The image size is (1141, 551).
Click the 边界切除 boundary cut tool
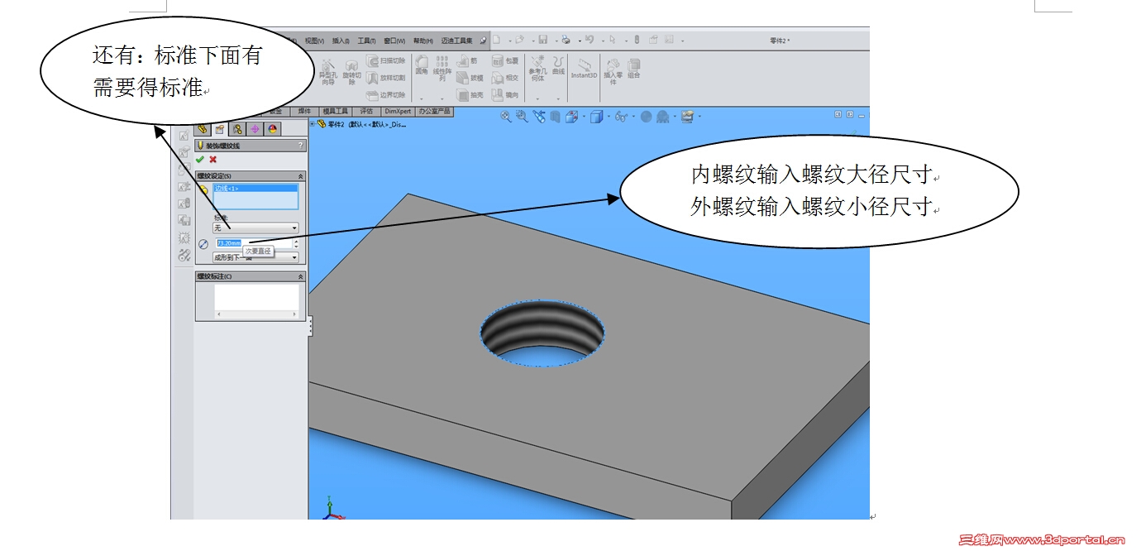(x=386, y=95)
